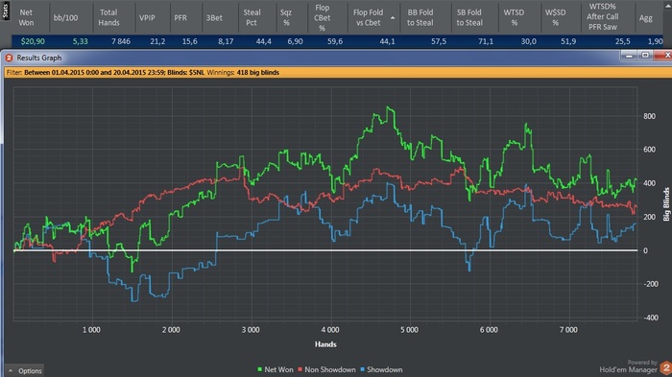Click the Total Hands column header
This screenshot has width=672, height=377.
click(108, 17)
